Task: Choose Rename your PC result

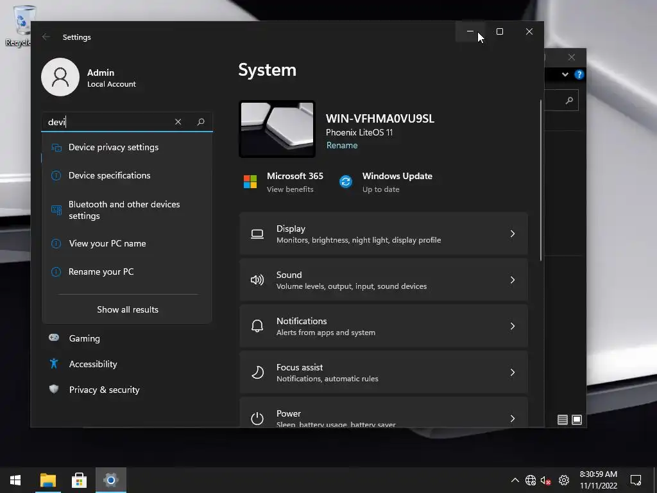Action: (127, 272)
